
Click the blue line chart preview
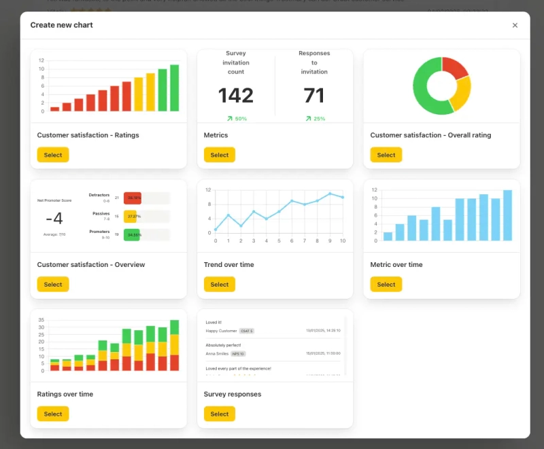click(x=275, y=216)
